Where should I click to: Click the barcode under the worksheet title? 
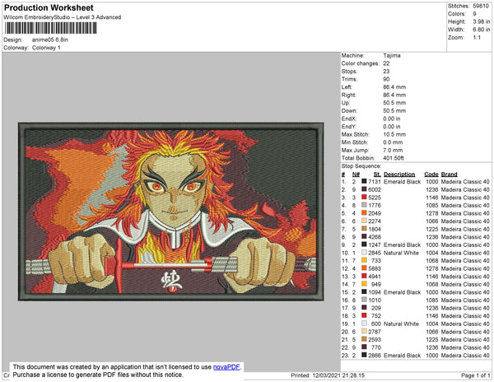click(50, 28)
